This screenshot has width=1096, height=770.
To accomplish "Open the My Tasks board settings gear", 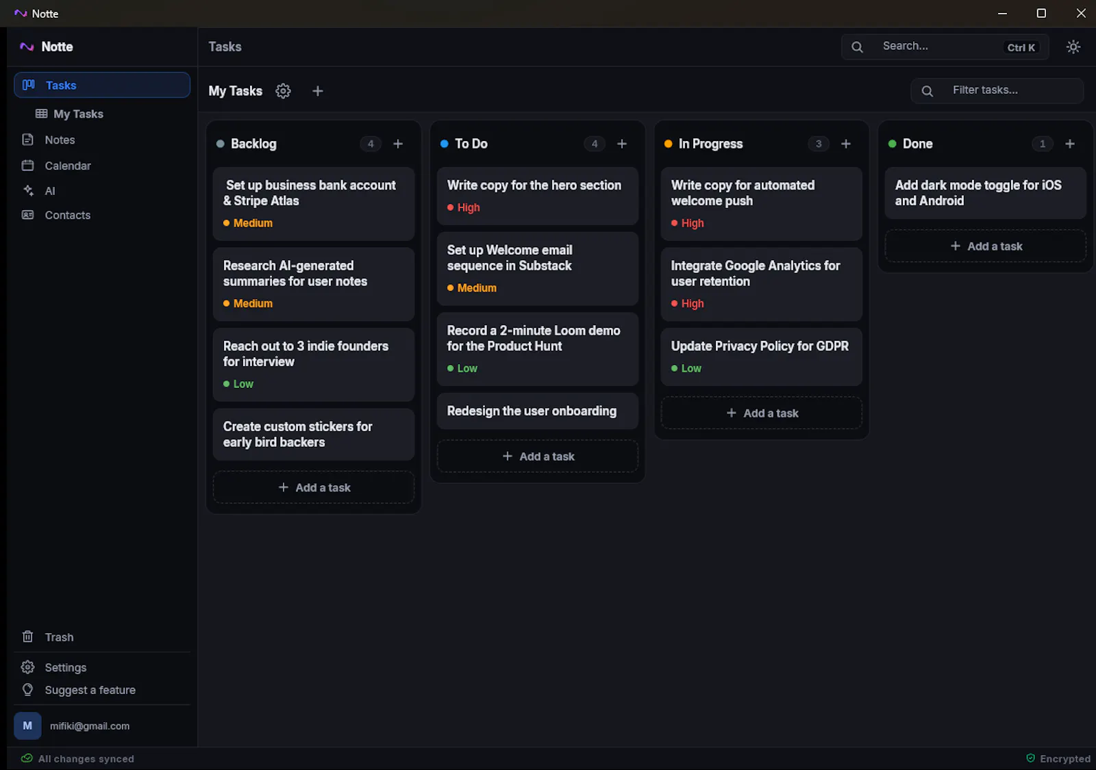I will click(x=283, y=91).
